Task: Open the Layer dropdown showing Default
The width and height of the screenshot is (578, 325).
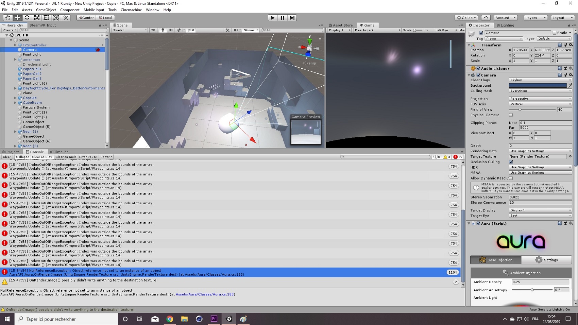Action: (x=554, y=39)
